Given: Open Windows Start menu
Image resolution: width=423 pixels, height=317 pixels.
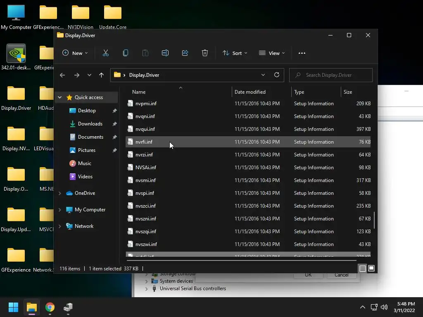Looking at the screenshot, I should pos(13,307).
